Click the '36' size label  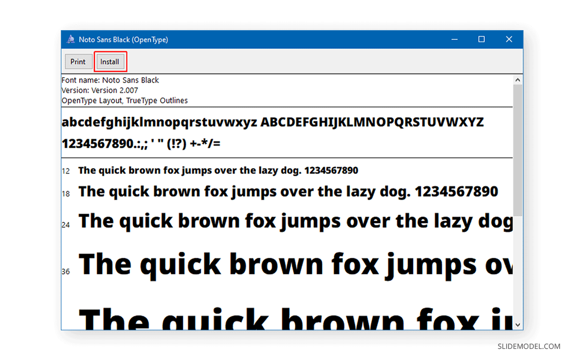[66, 272]
